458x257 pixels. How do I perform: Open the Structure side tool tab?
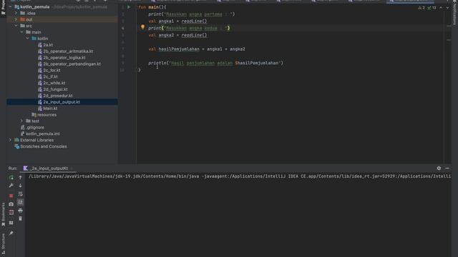[3, 243]
